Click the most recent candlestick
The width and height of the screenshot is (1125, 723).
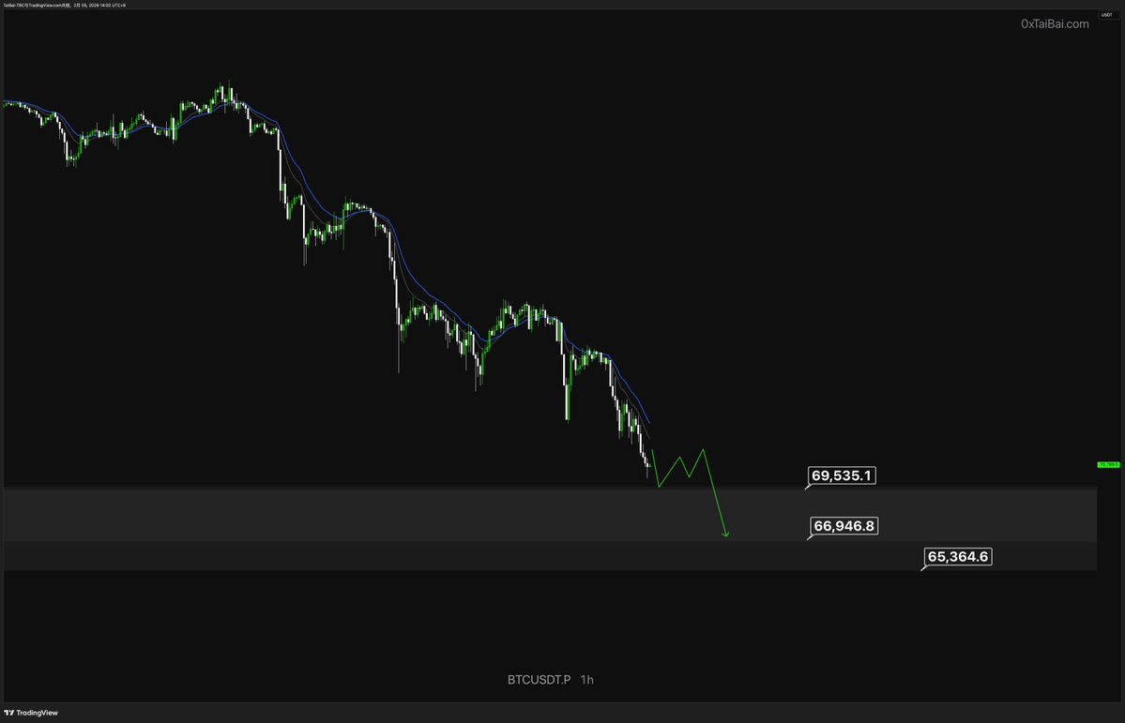(648, 466)
